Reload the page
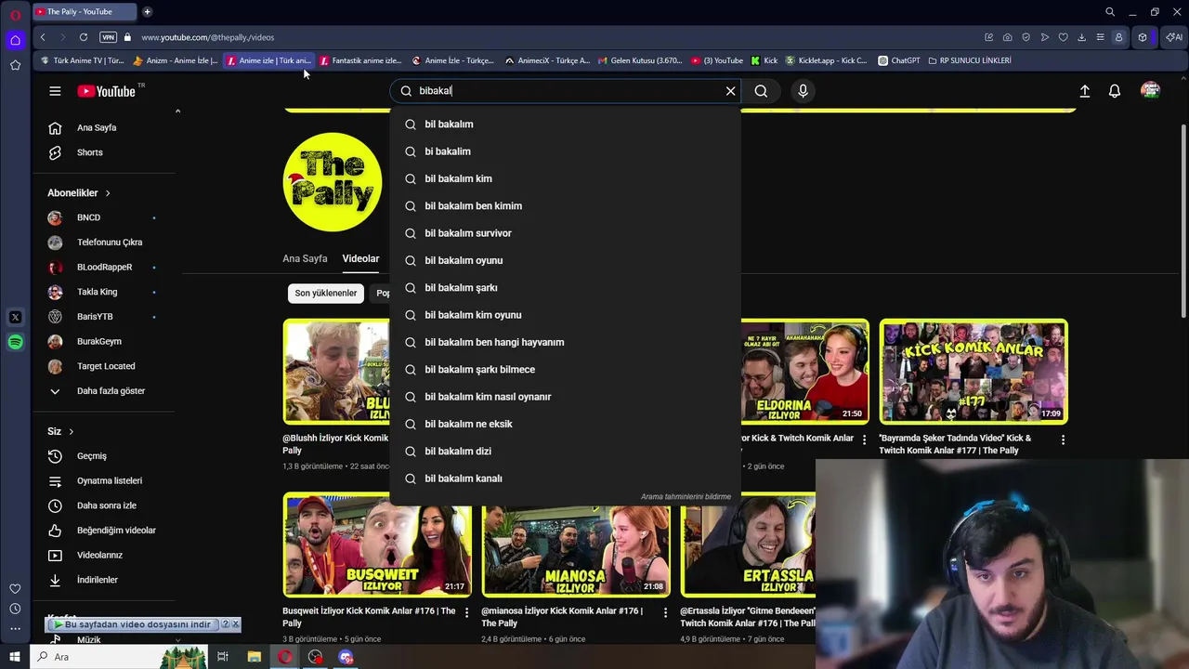1189x669 pixels. 84,37
